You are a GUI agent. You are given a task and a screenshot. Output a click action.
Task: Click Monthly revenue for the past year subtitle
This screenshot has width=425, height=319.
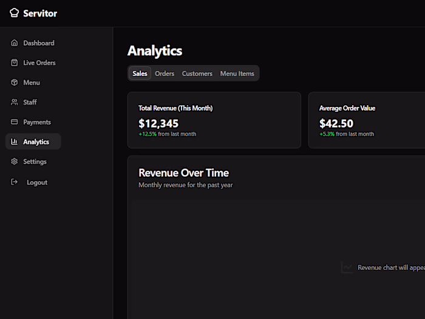(186, 185)
